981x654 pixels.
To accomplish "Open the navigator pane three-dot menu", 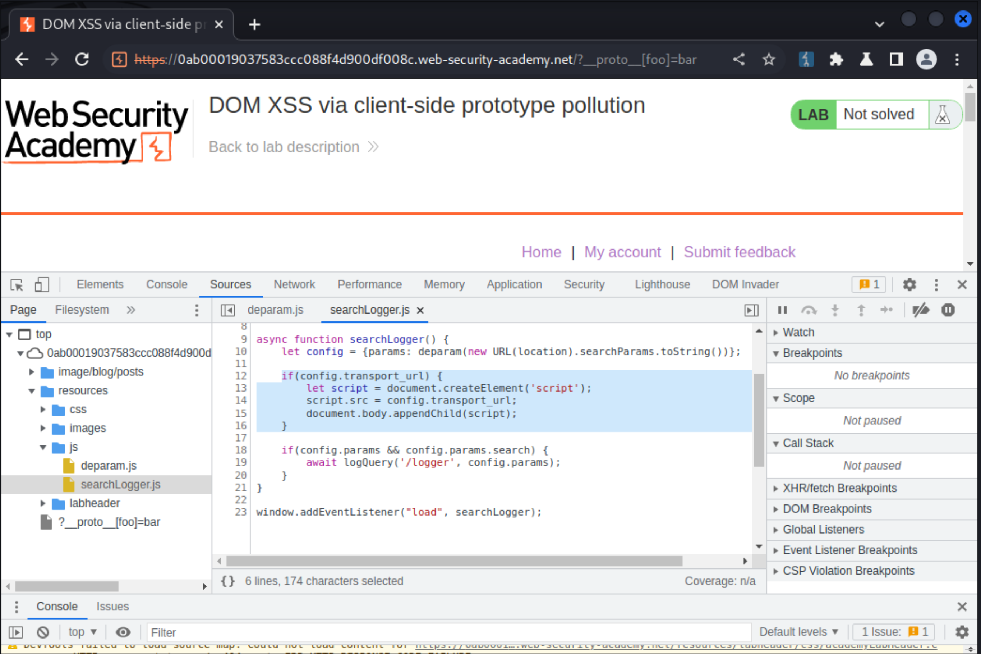I will point(197,310).
